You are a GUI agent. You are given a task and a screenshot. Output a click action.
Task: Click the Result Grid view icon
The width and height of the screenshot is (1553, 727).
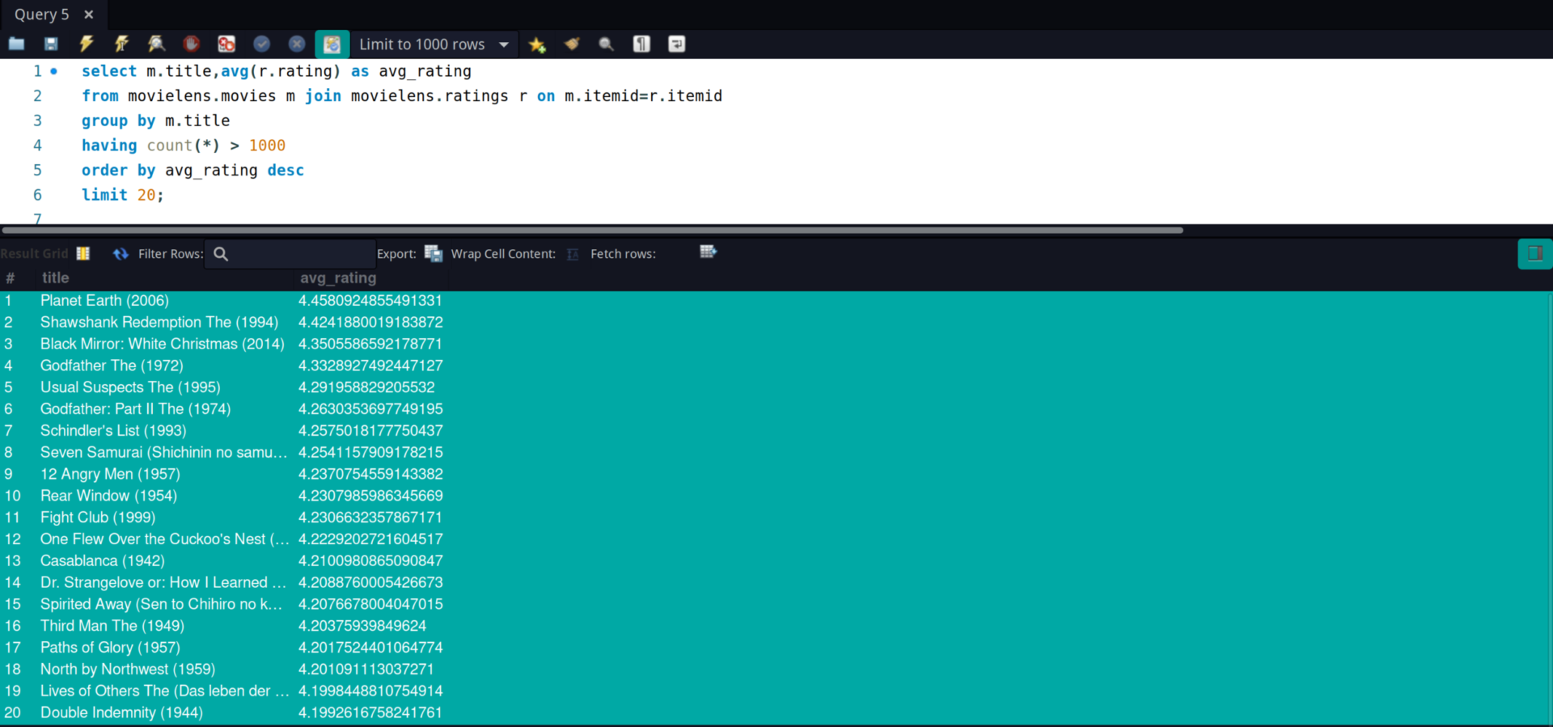83,254
